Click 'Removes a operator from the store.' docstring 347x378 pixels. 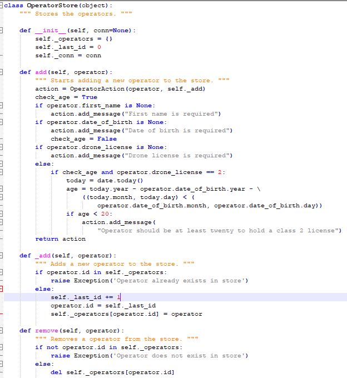point(116,339)
